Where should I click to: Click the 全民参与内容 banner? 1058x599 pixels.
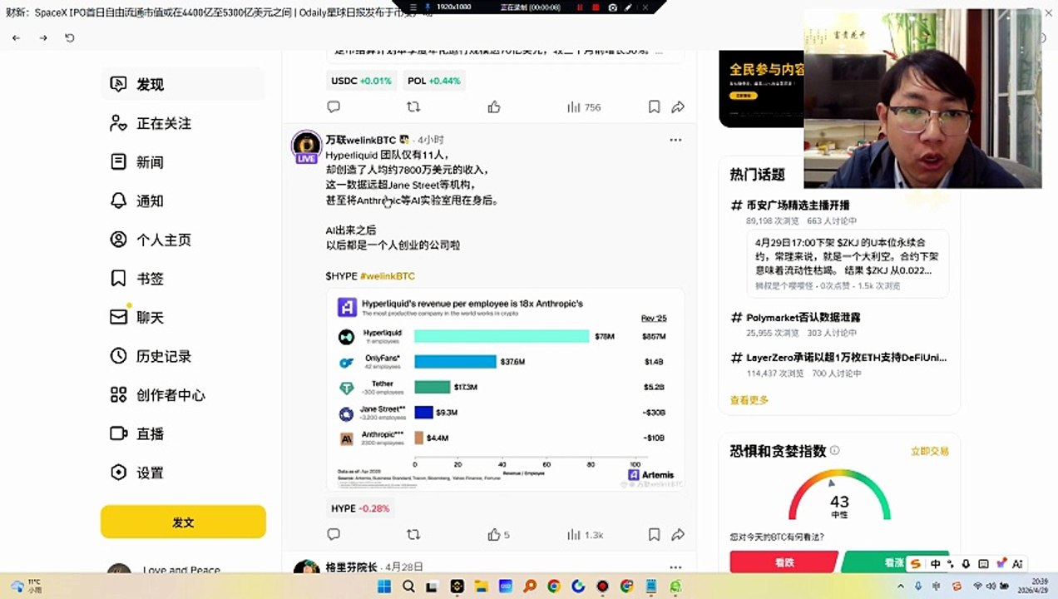tap(762, 88)
